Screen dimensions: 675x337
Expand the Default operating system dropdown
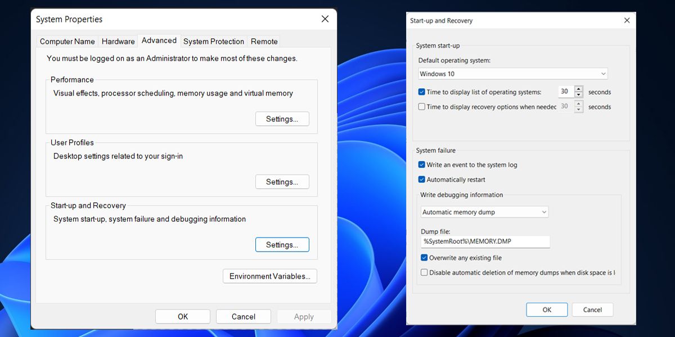click(514, 74)
